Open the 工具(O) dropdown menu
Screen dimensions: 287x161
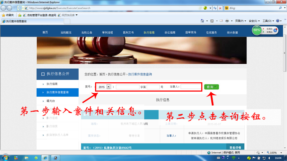point(268,21)
